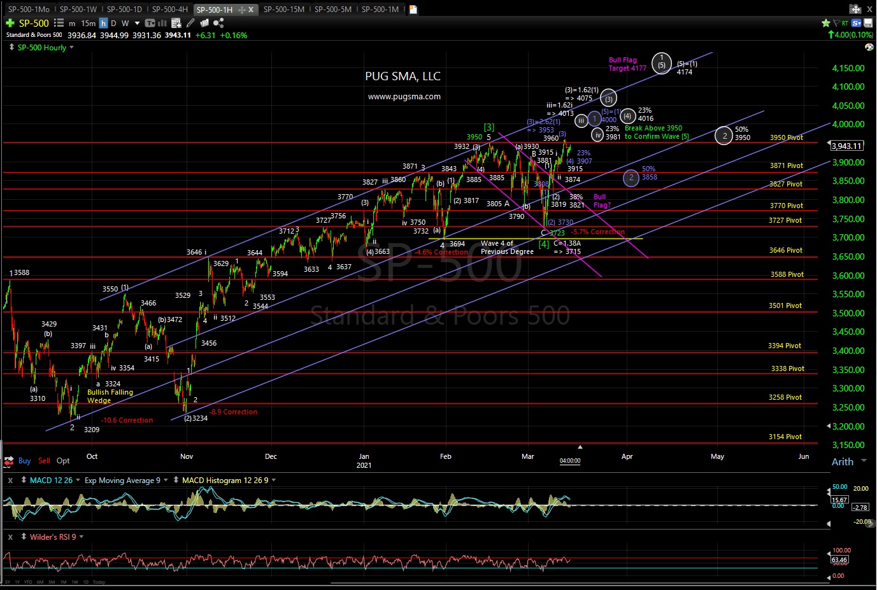Select the pencil drawing tool
The height and width of the screenshot is (590, 877).
click(190, 23)
